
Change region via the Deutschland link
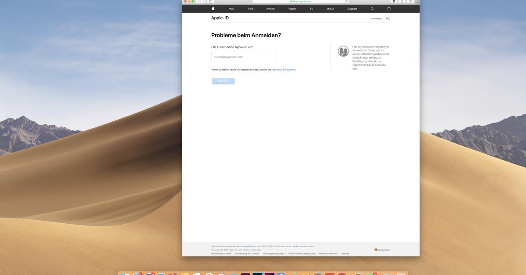(x=384, y=250)
